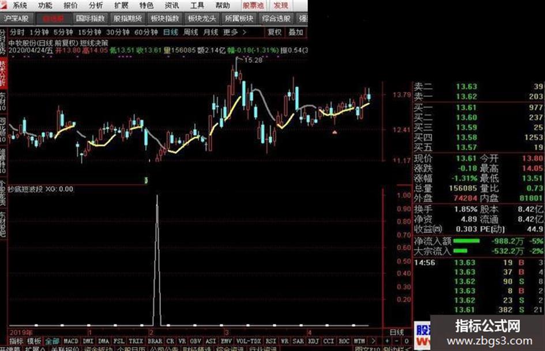Click the 发现 button
The width and height of the screenshot is (545, 351).
coord(281,5)
